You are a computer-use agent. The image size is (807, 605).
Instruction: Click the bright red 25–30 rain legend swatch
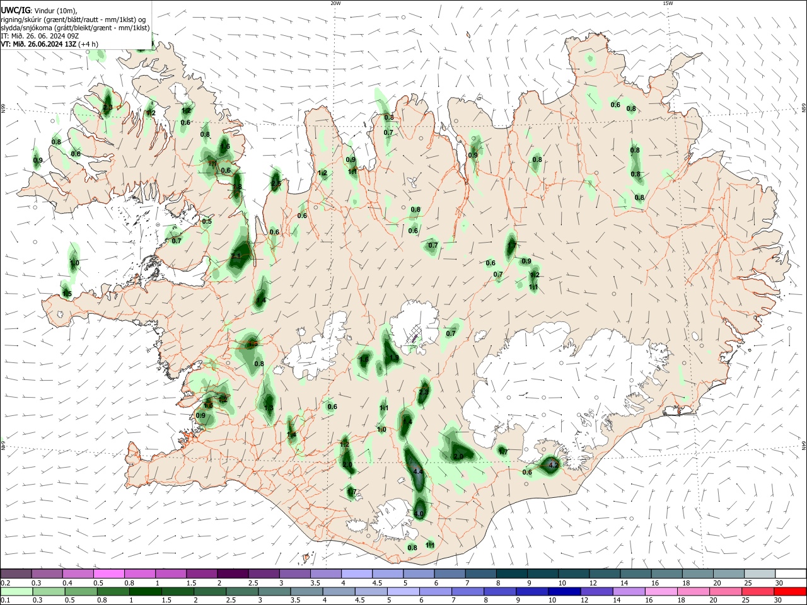click(791, 592)
